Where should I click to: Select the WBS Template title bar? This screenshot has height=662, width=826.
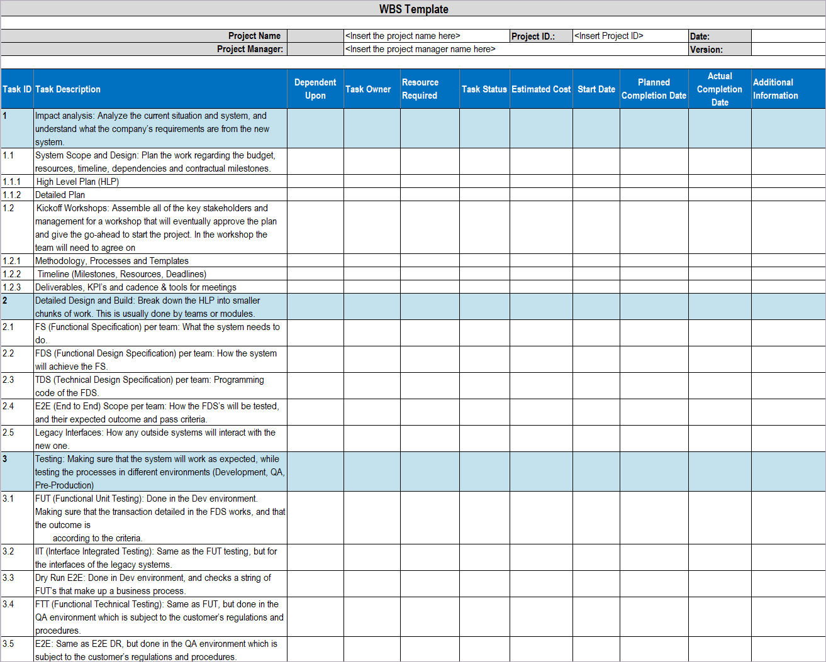click(x=413, y=9)
